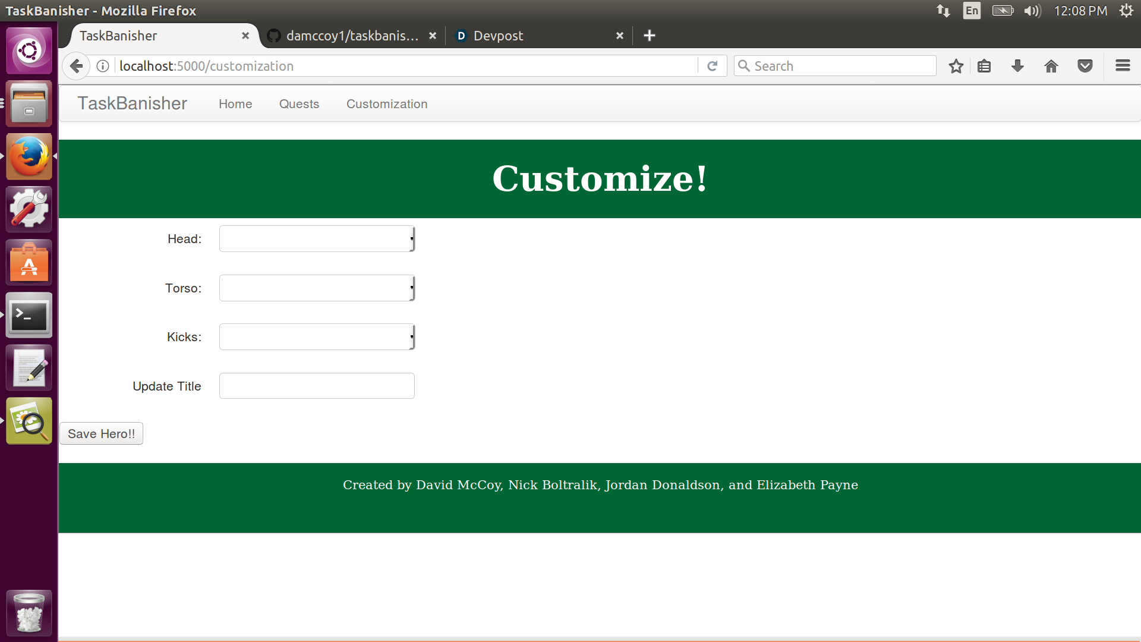Show bookmarks list icon
The height and width of the screenshot is (642, 1141).
point(984,66)
